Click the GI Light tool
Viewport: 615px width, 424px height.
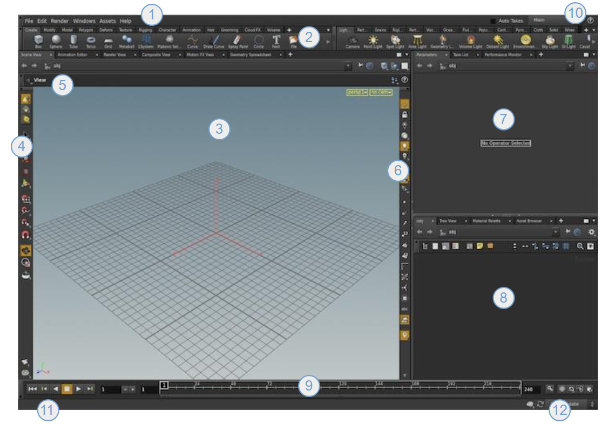pos(569,41)
